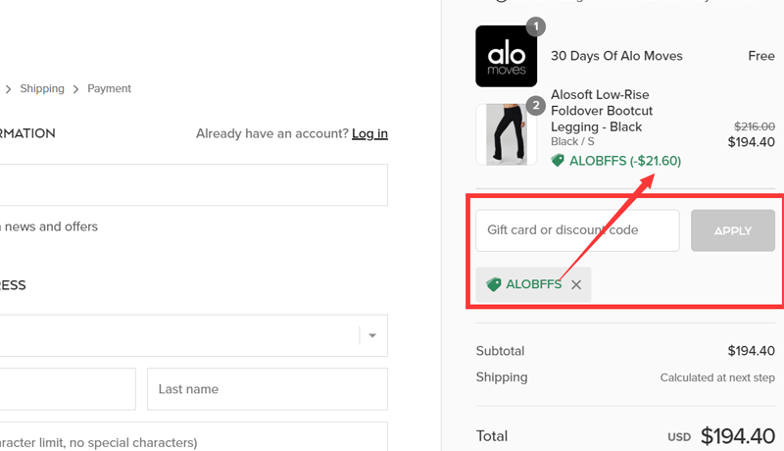The width and height of the screenshot is (784, 451).
Task: Click the quantity badge on the legging image
Action: coord(536,106)
